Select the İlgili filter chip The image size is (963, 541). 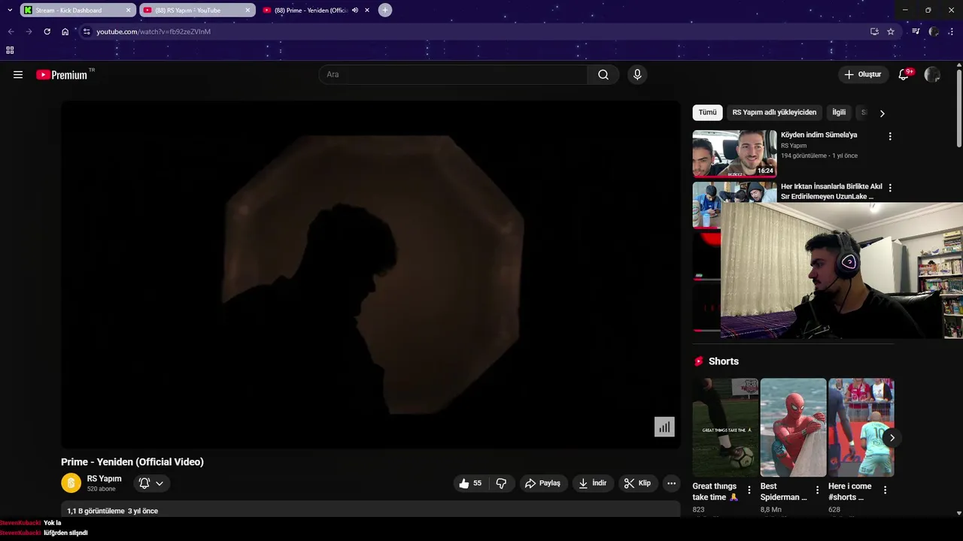point(839,112)
